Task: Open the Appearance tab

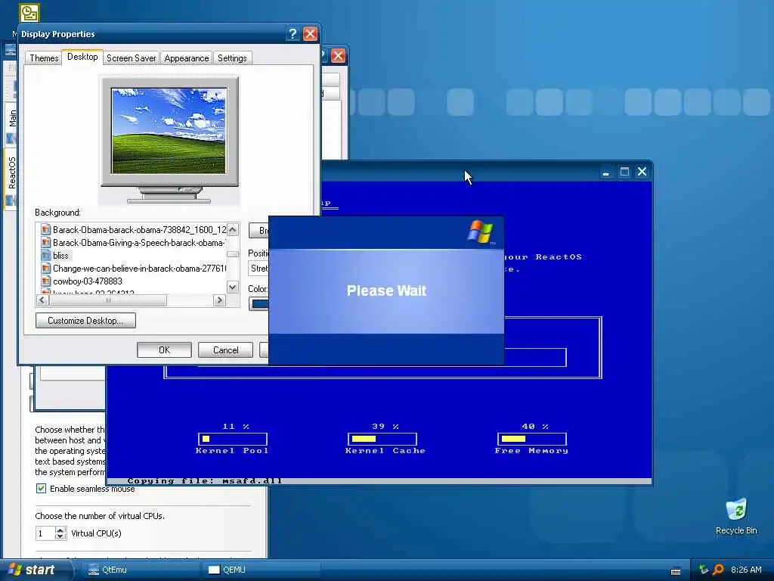Action: coord(187,58)
